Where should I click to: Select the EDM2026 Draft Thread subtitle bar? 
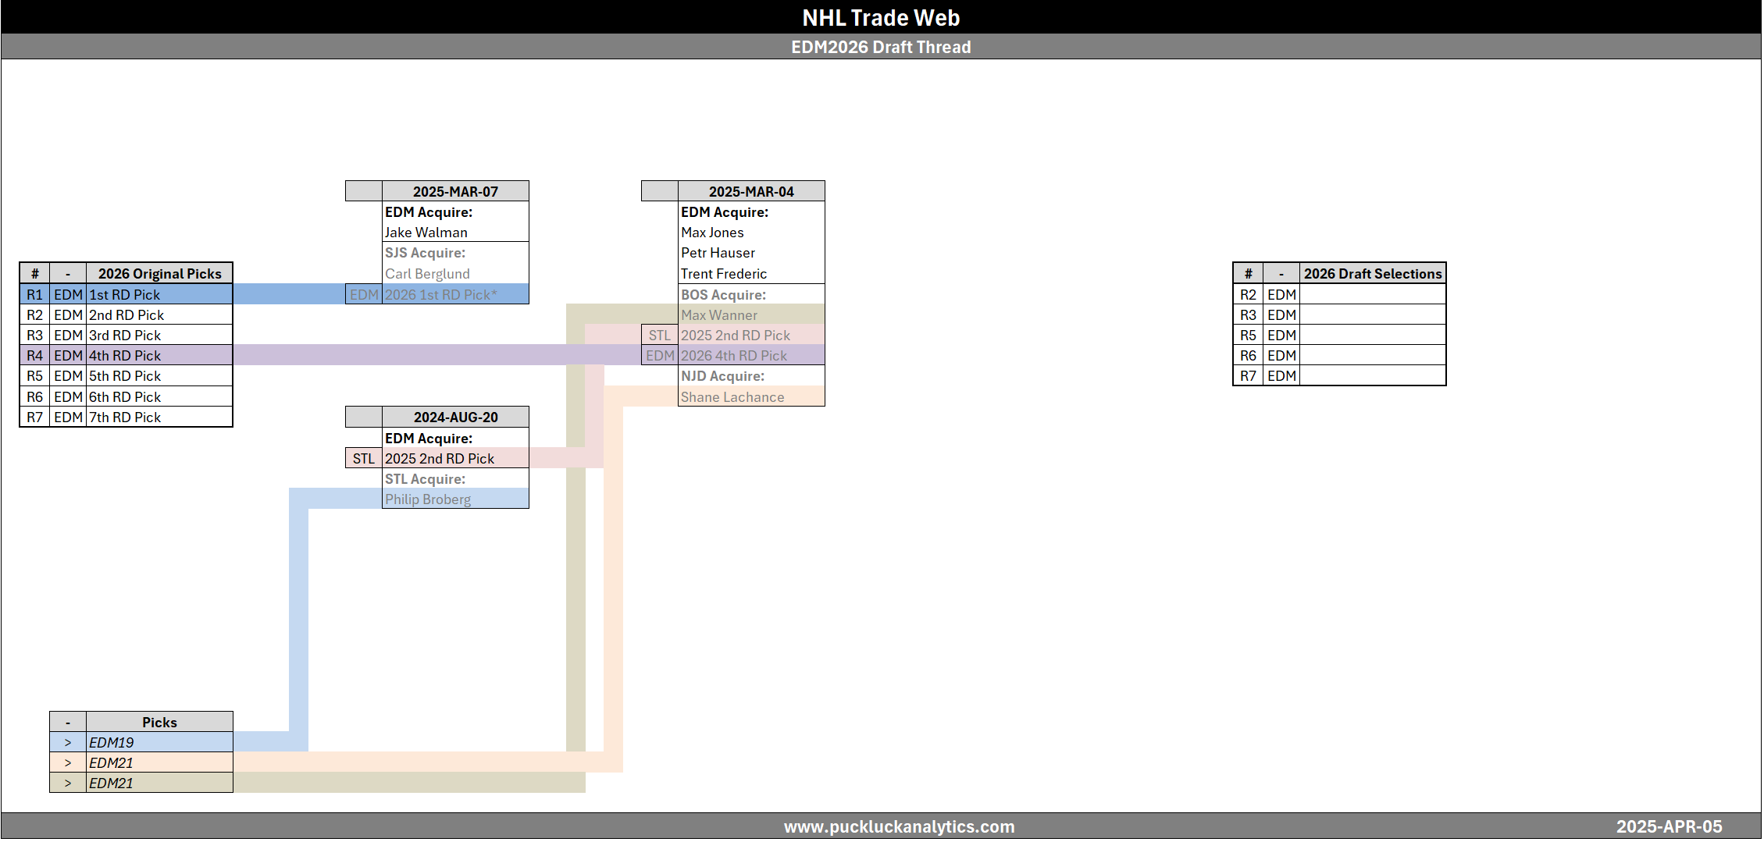pyautogui.click(x=881, y=47)
